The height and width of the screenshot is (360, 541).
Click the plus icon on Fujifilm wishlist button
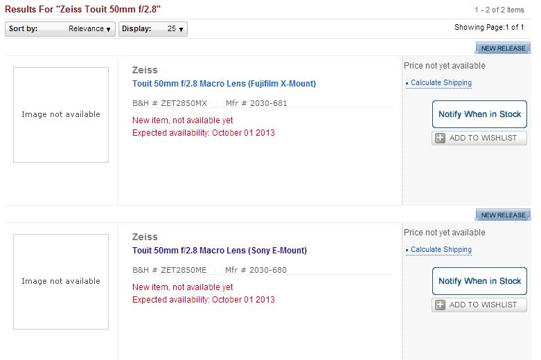coord(440,138)
